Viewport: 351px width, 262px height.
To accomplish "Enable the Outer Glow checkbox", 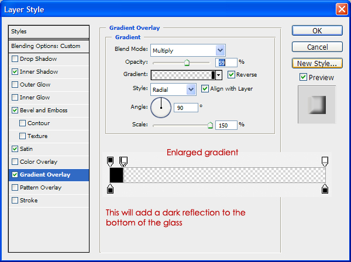I will pos(15,85).
